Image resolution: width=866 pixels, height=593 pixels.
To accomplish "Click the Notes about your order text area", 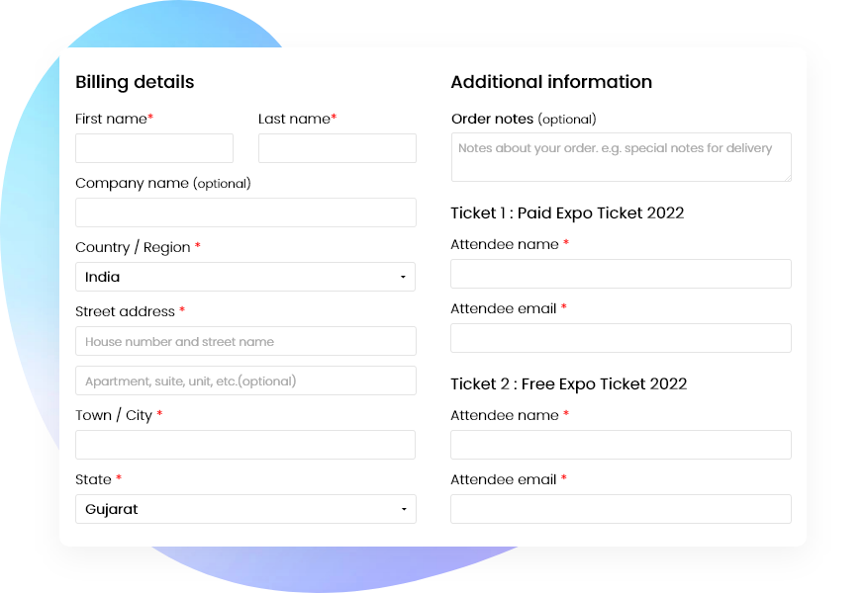I will click(x=621, y=157).
